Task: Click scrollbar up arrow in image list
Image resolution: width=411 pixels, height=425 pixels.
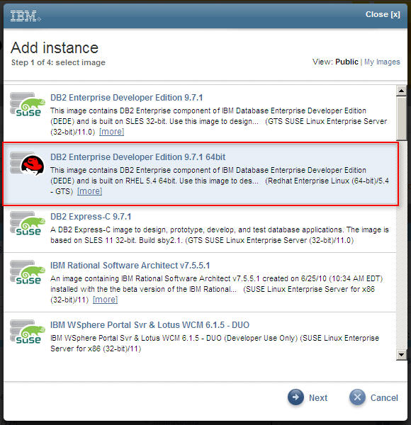Action: [401, 91]
